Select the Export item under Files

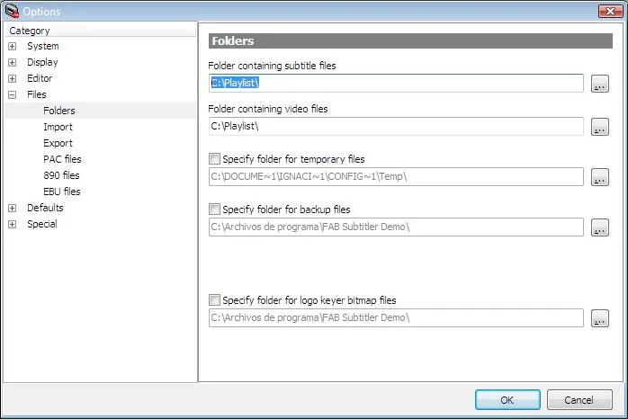pyautogui.click(x=58, y=143)
